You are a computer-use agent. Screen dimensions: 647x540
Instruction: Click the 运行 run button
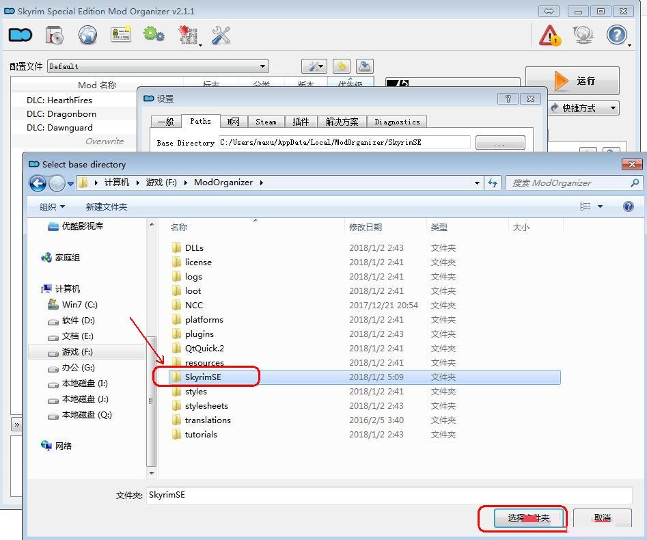coord(573,81)
